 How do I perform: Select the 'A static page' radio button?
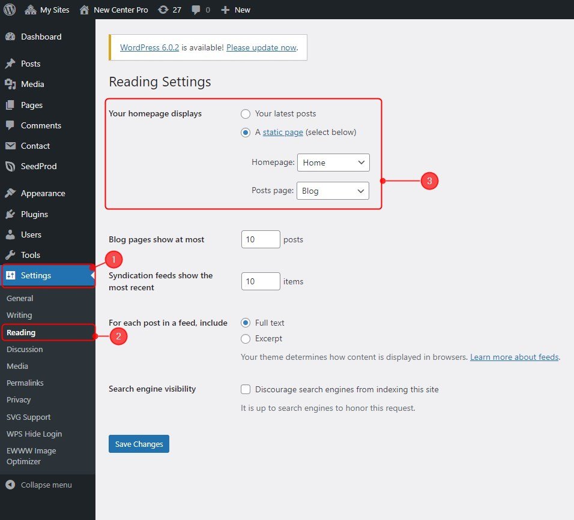(245, 133)
